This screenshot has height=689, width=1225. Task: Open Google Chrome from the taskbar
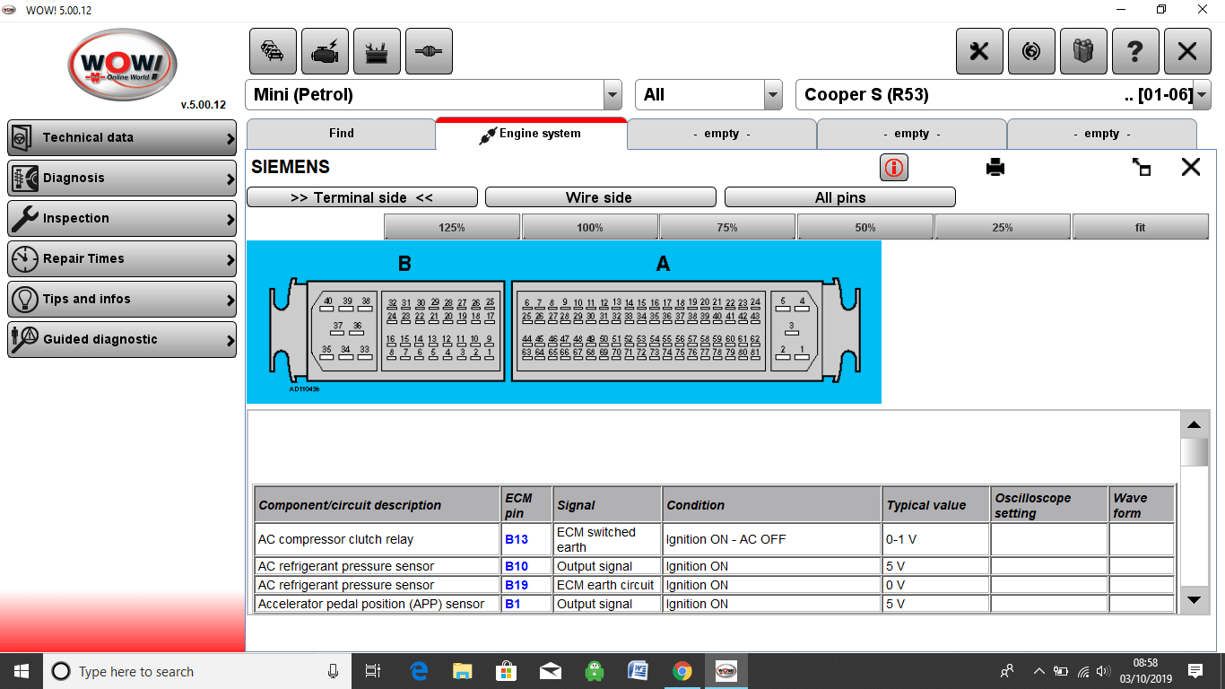(x=682, y=671)
